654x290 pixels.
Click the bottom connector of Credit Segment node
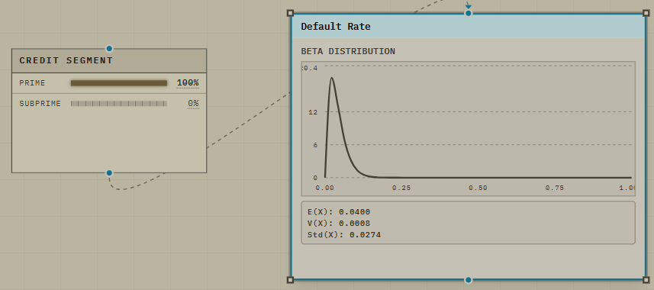109,172
